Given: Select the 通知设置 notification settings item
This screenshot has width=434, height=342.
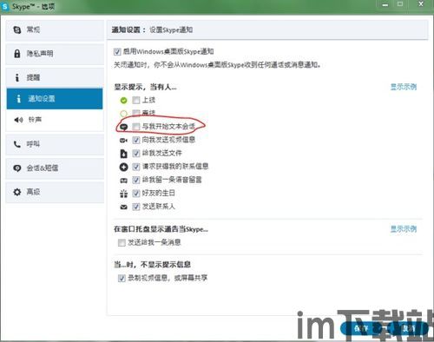Looking at the screenshot, I should [x=55, y=99].
